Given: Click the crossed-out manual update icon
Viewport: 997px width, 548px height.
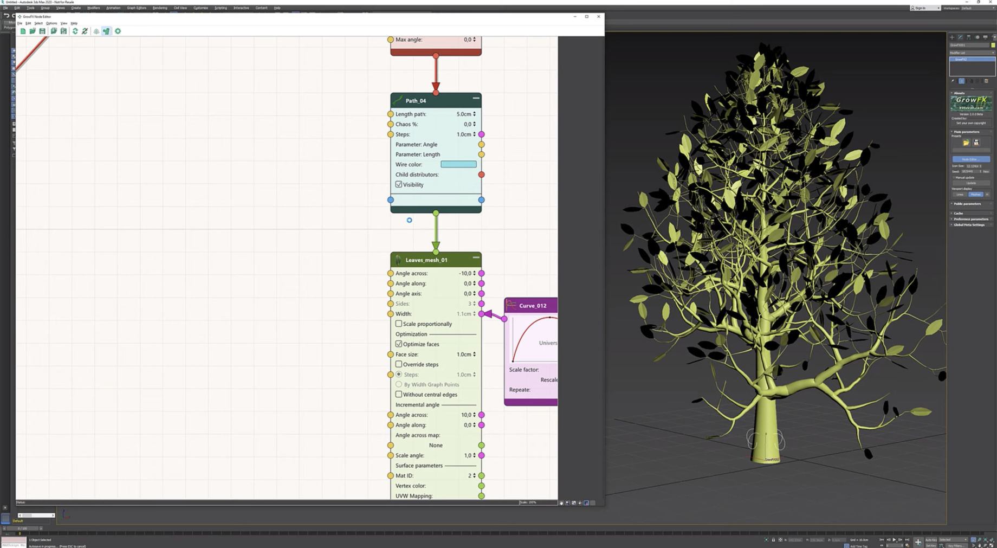Looking at the screenshot, I should (85, 31).
